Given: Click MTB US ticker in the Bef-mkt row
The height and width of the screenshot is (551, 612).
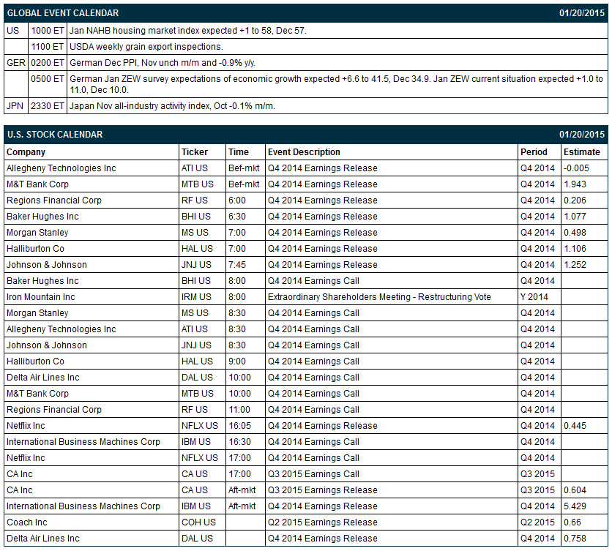Looking at the screenshot, I should click(x=198, y=184).
